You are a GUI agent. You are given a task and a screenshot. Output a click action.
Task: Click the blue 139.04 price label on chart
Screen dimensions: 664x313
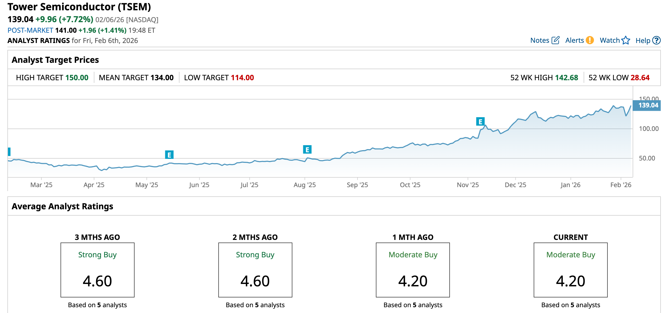[x=648, y=105]
